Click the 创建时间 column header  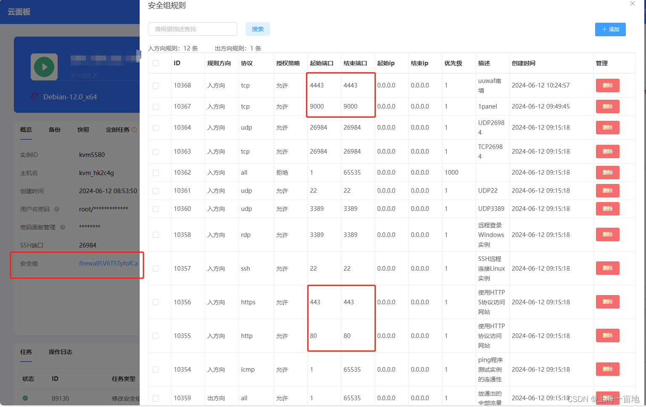(x=524, y=63)
